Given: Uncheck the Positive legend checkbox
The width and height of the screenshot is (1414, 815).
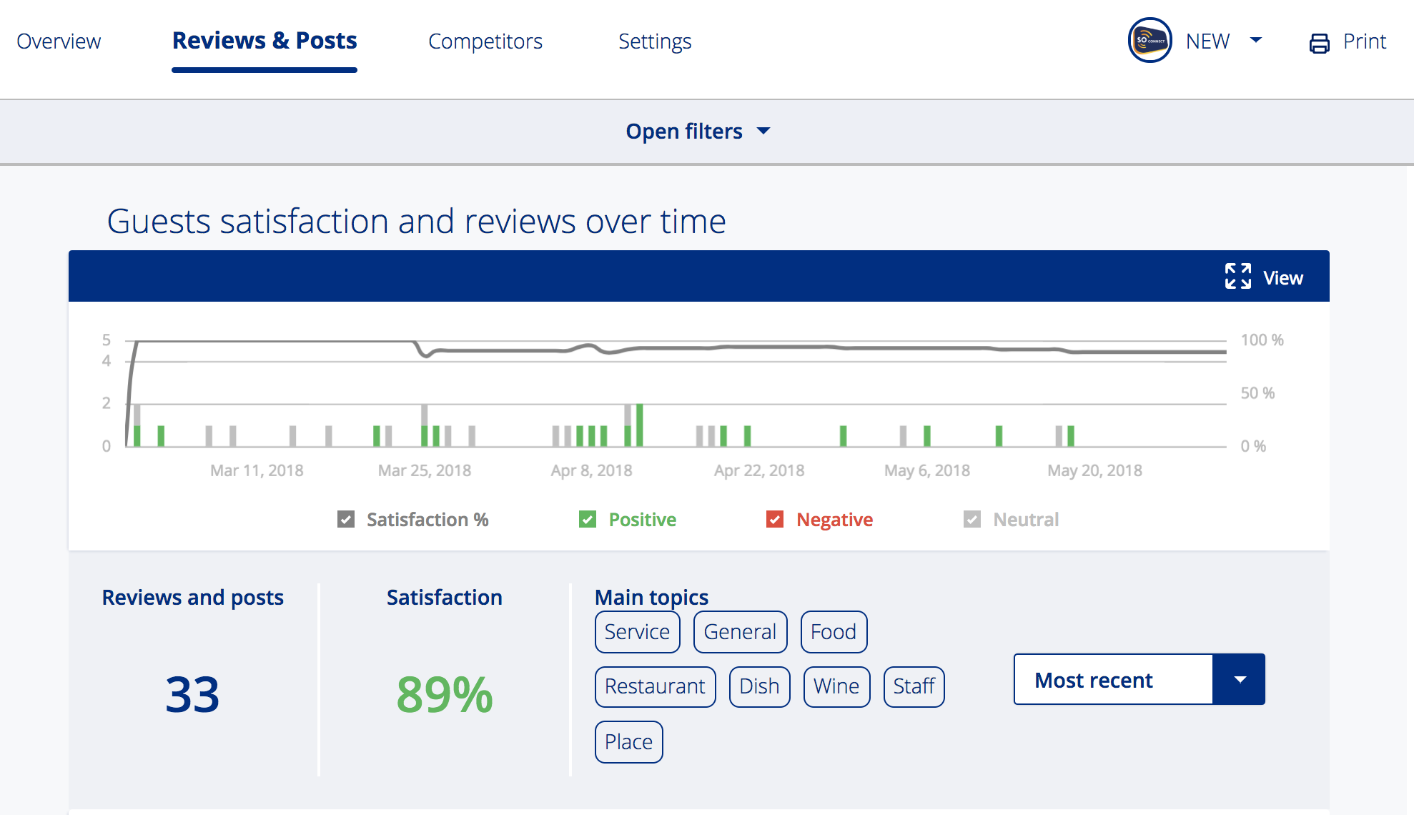Looking at the screenshot, I should pos(588,519).
